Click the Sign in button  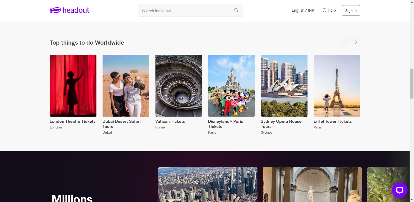click(351, 10)
